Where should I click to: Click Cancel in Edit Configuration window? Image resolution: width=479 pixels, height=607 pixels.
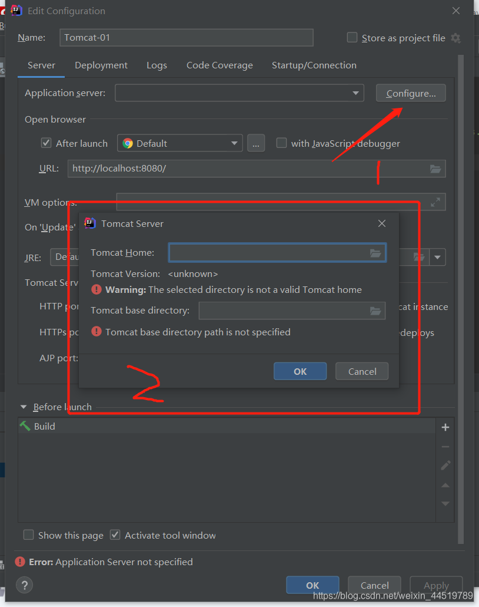(x=374, y=585)
